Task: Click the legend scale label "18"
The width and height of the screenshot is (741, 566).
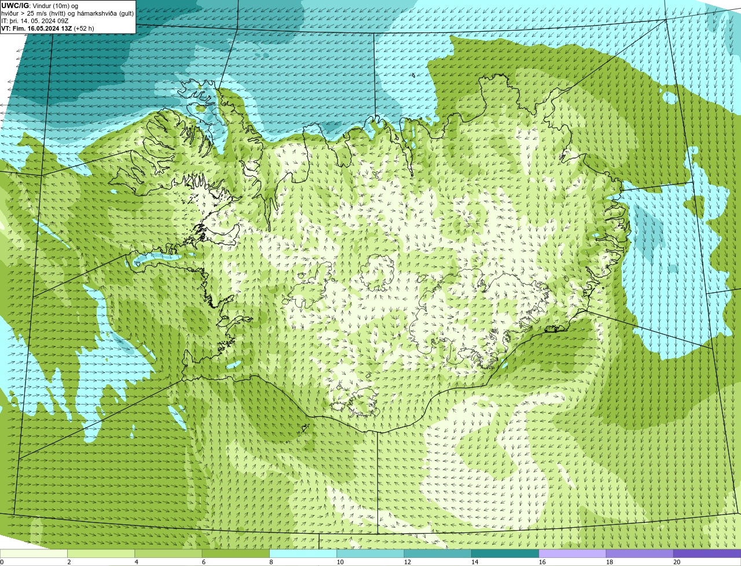Action: coord(610,562)
